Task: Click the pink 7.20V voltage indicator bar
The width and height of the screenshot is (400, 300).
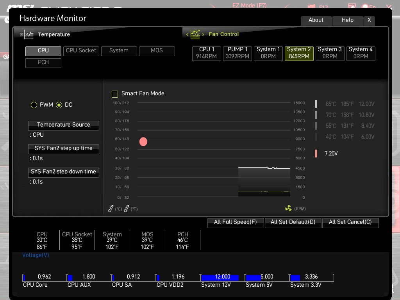Action: coord(316,154)
